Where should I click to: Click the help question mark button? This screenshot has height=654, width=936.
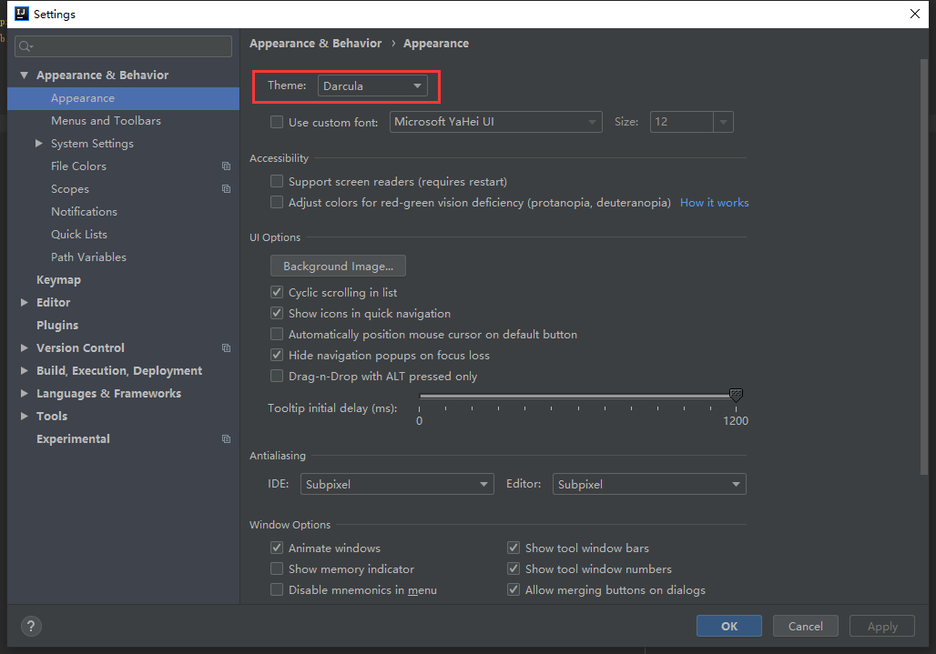click(31, 626)
